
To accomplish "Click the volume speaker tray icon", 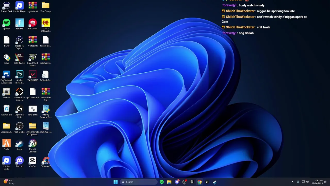I will click(x=308, y=182).
